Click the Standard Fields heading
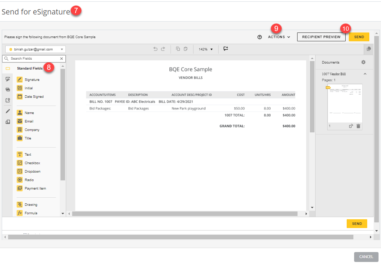Viewport: 381px width, 263px height. (x=30, y=68)
